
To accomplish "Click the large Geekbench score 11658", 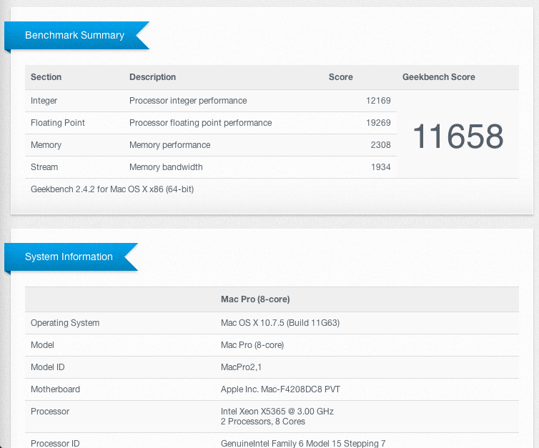I will click(458, 136).
